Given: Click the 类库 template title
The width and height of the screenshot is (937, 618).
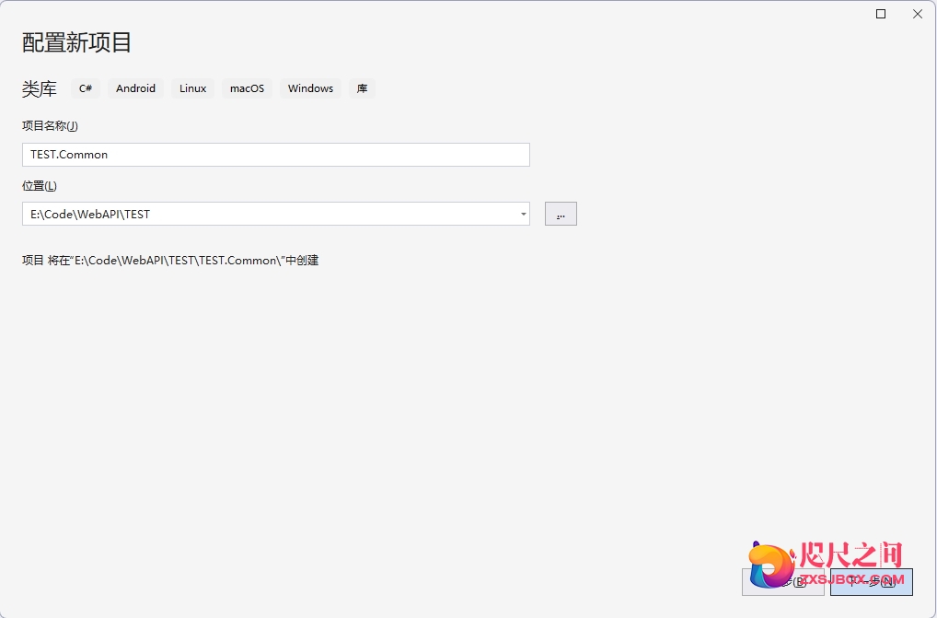Looking at the screenshot, I should click(x=40, y=89).
